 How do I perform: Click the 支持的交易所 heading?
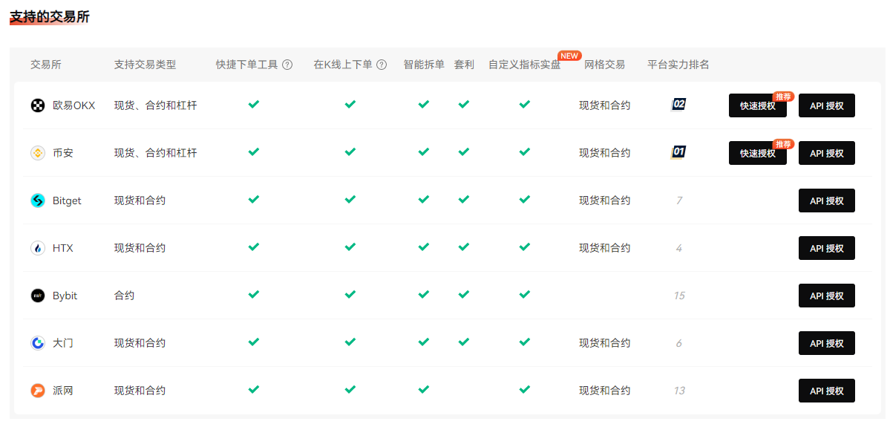50,17
